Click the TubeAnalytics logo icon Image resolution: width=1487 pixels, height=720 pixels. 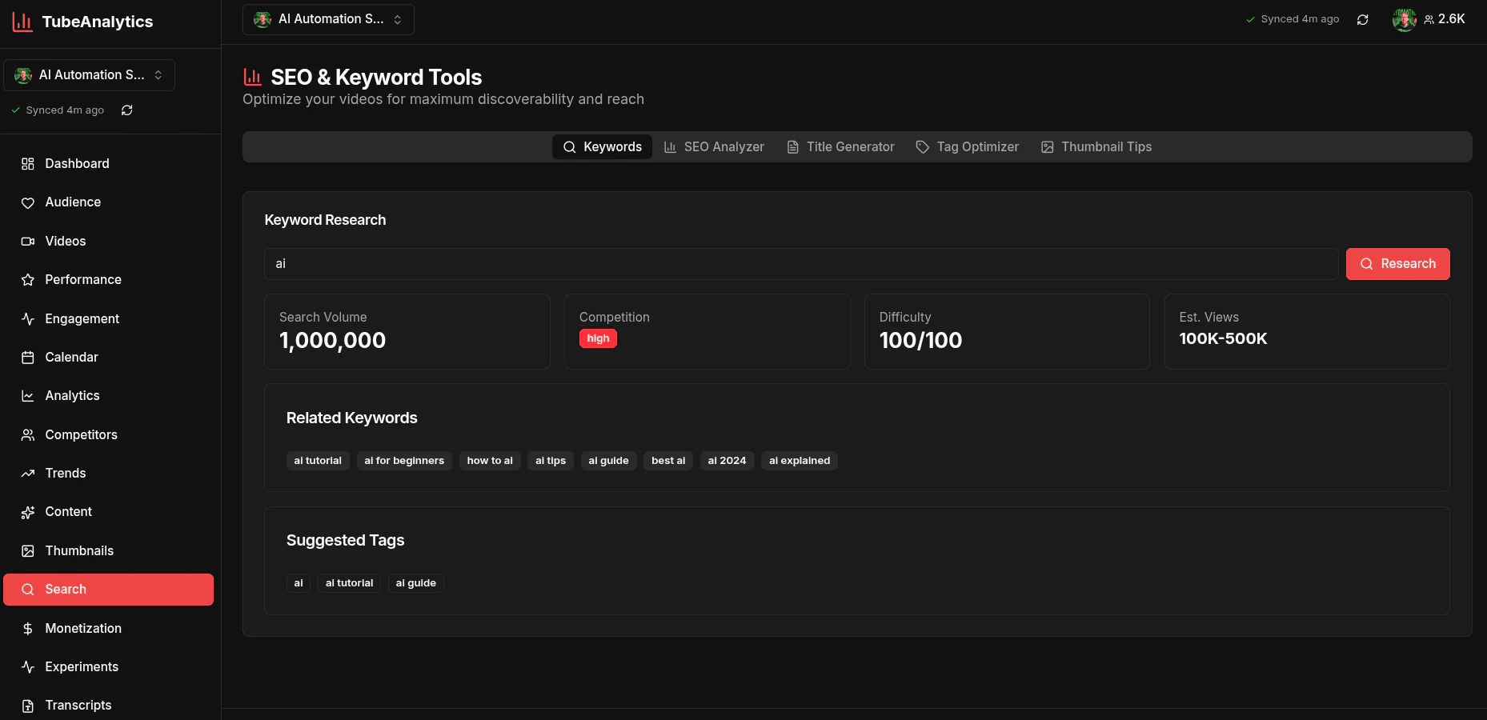22,22
